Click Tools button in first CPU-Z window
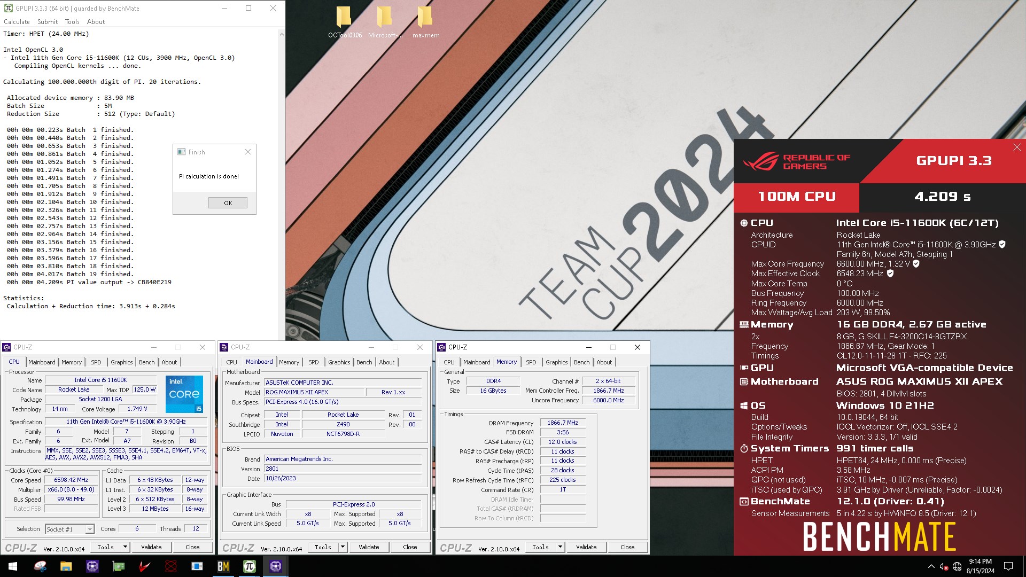The height and width of the screenshot is (577, 1026). click(105, 547)
